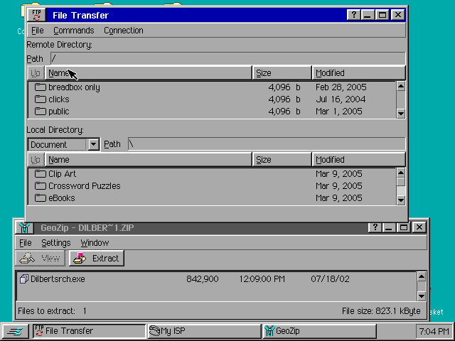Open File menu in File Transfer

coord(37,31)
